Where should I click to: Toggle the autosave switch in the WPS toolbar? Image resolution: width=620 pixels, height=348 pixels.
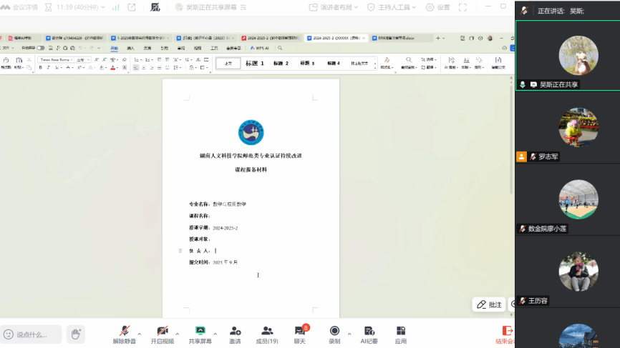[40, 48]
